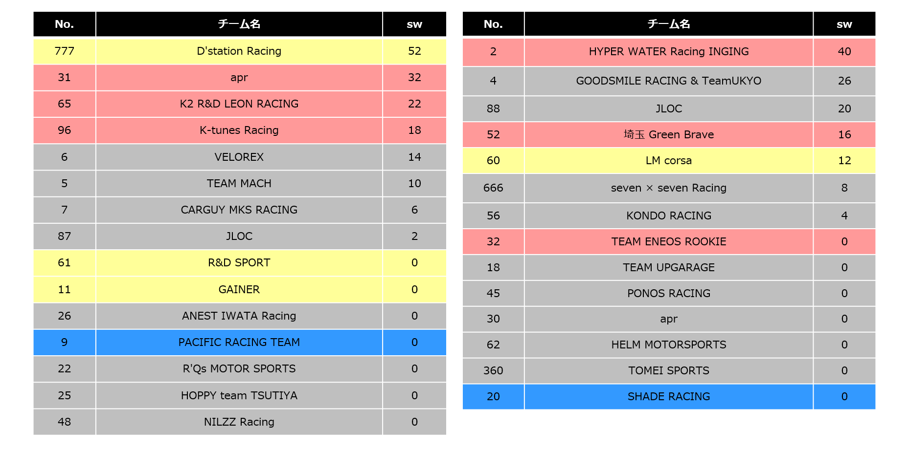Select the K2 R&D LEON RACING row
This screenshot has width=909, height=453.
[239, 104]
